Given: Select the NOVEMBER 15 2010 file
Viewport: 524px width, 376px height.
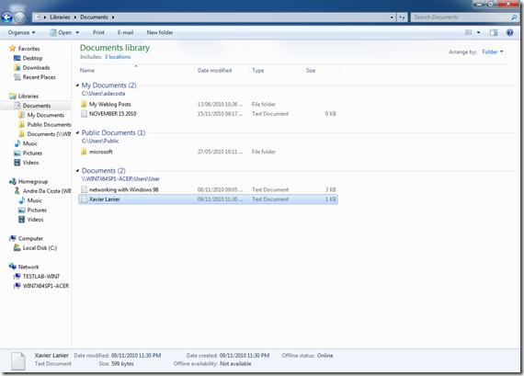Looking at the screenshot, I should point(208,114).
